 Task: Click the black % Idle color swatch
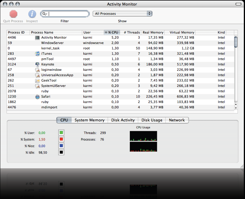point(61,152)
